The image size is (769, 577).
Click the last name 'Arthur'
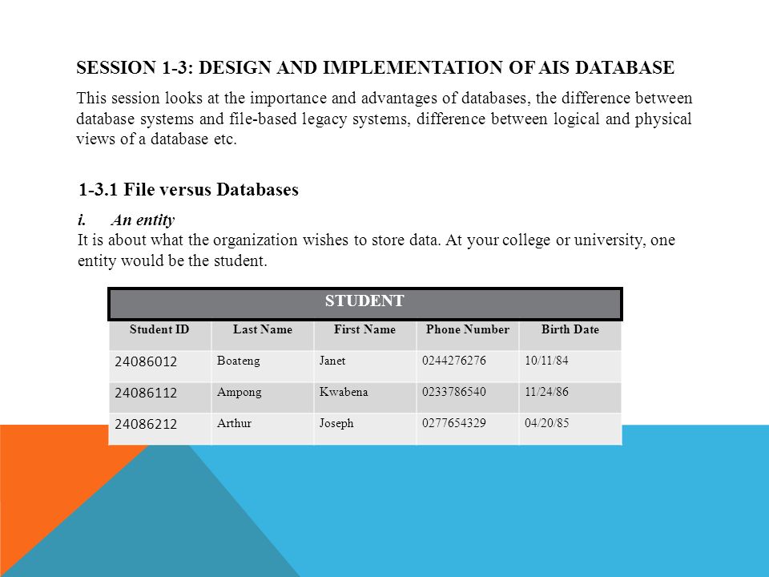234,423
